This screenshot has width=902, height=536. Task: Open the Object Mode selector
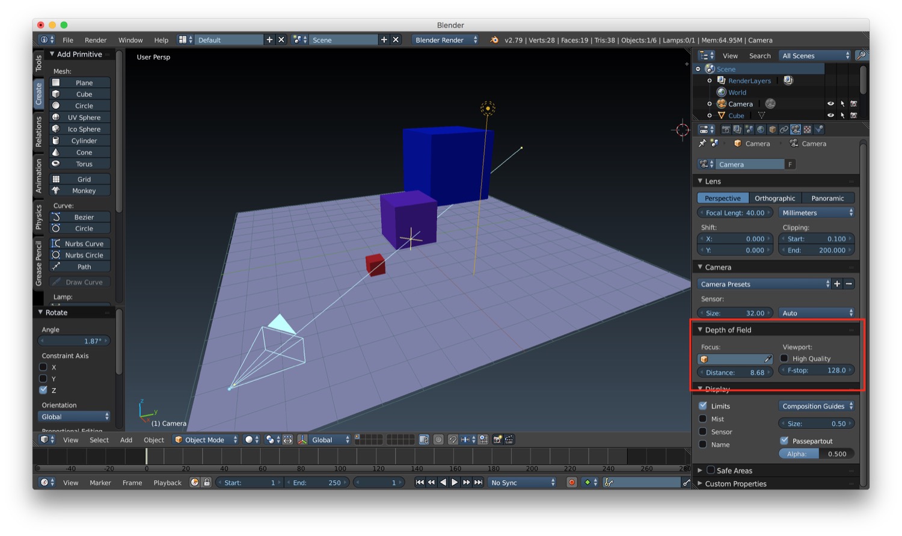[206, 440]
